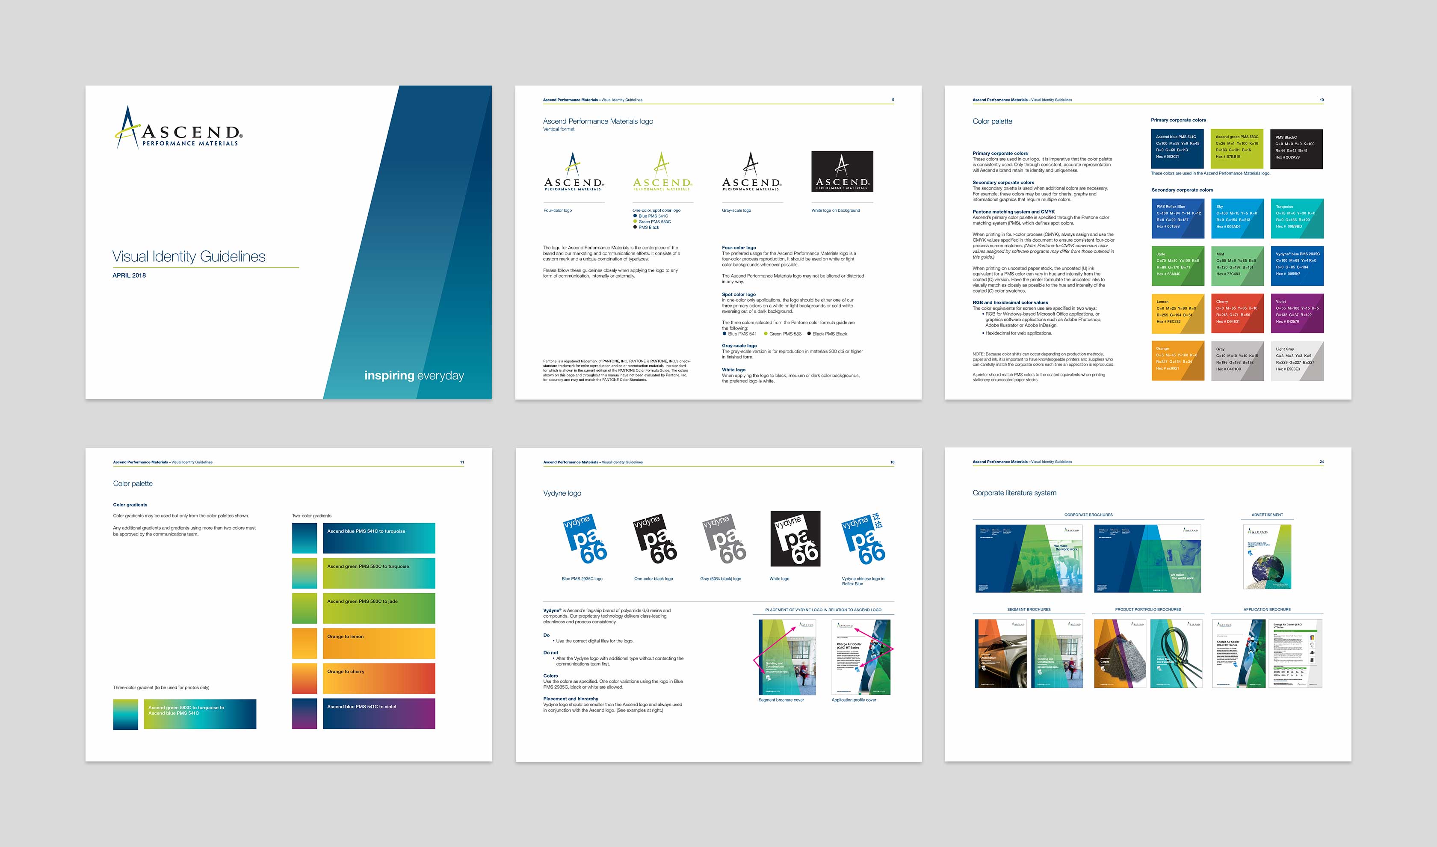Open the Application profile cover example thumbnail
1437x847 pixels.
861,657
